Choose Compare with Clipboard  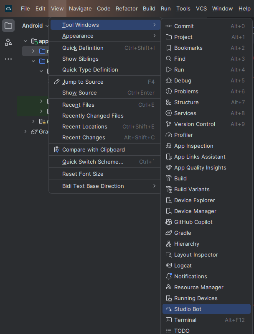(x=105, y=149)
